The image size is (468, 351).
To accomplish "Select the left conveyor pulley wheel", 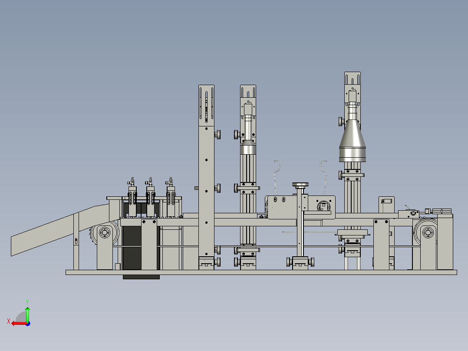I will pyautogui.click(x=105, y=232).
